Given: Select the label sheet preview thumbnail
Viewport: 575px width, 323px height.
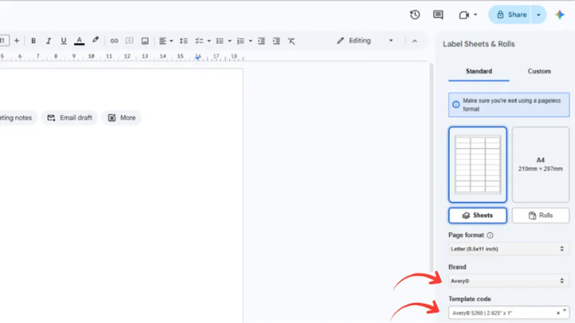Looking at the screenshot, I should tap(477, 164).
